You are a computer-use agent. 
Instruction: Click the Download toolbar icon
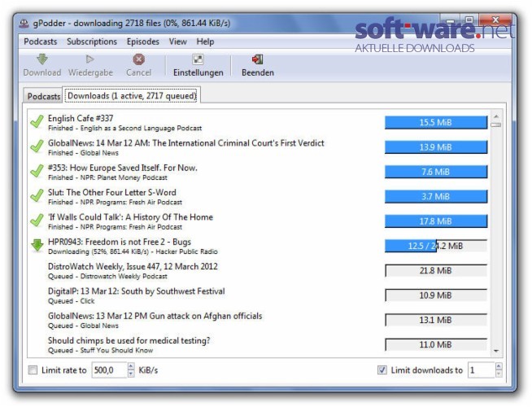tap(42, 59)
